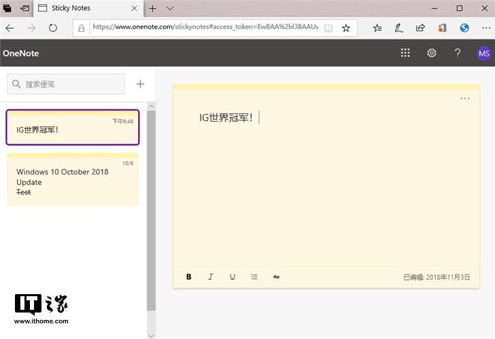Viewport: 495px width, 339px height.
Task: Click the browser Back arrow
Action: 10,28
